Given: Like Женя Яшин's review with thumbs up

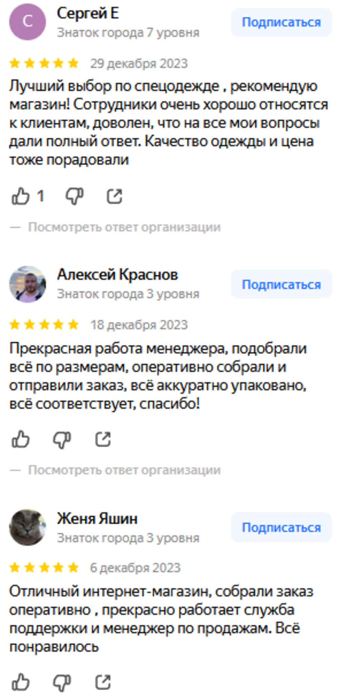Looking at the screenshot, I should (x=21, y=682).
